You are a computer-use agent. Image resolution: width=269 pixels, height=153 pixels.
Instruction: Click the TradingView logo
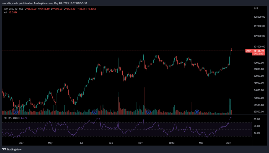(x=12, y=149)
